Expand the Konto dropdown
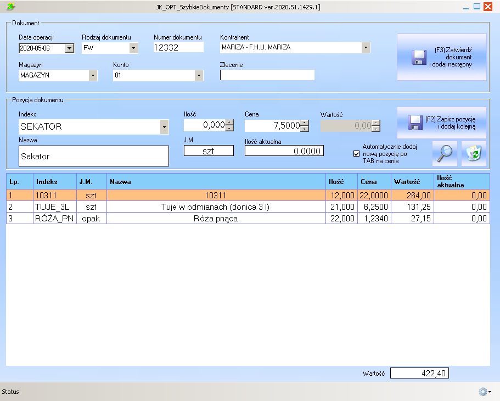500x401 pixels. point(199,76)
